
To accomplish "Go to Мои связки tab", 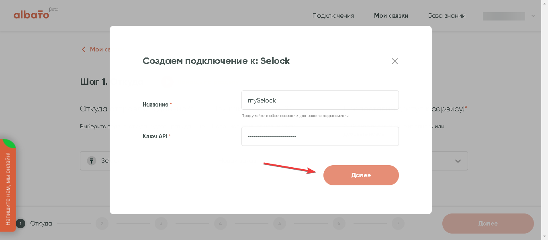I will [x=391, y=16].
